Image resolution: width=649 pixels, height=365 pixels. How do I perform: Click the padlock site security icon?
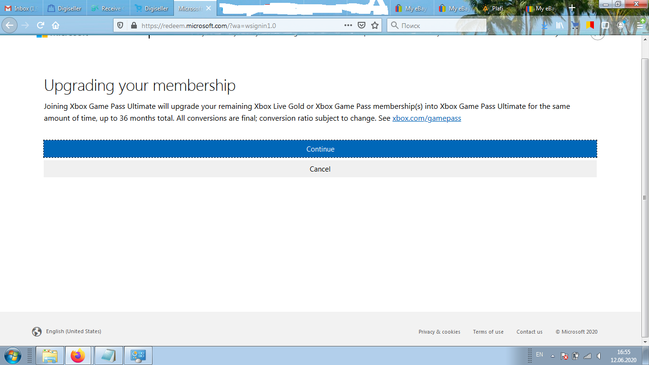click(x=133, y=25)
